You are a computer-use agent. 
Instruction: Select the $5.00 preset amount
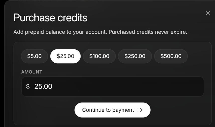[x=34, y=56]
